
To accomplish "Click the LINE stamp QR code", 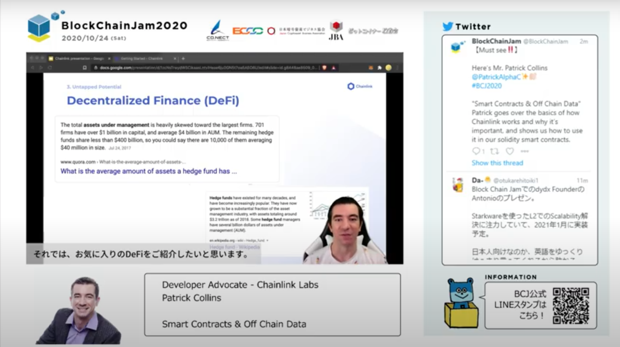I will (571, 305).
